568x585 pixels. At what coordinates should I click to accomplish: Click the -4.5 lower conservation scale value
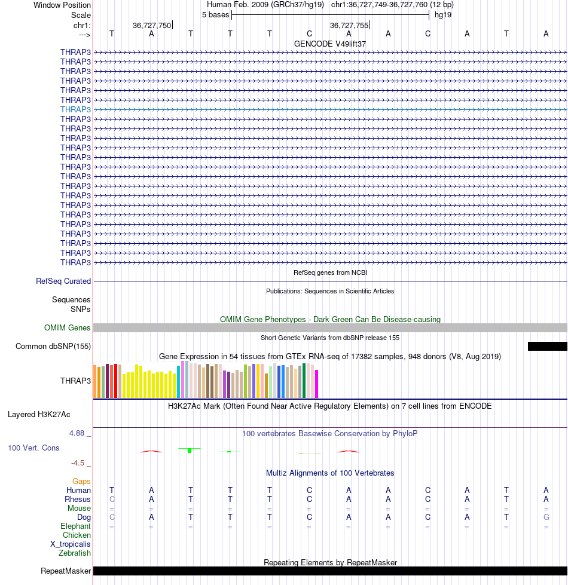pos(78,463)
